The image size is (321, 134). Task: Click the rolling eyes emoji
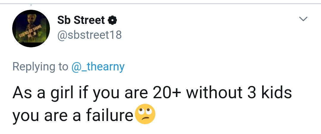coord(145,114)
